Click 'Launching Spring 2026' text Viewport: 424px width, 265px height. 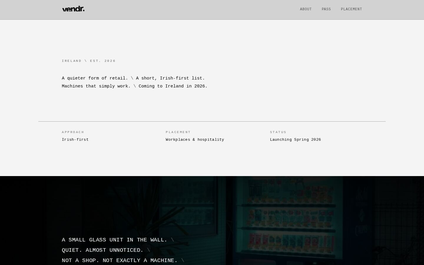[x=295, y=140]
